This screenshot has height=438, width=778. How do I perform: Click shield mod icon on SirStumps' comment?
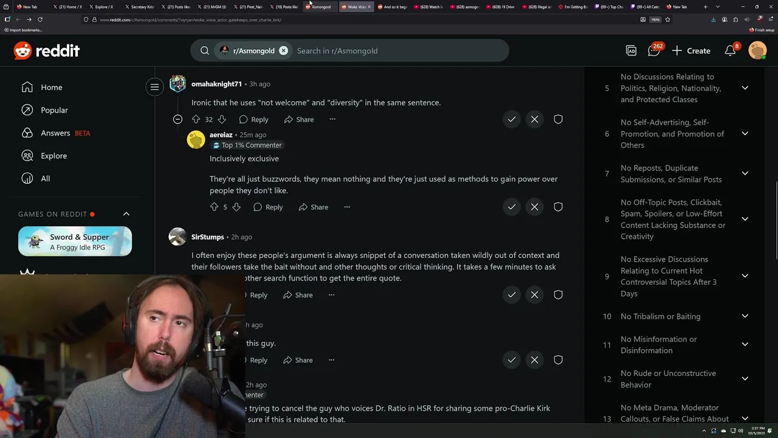click(x=558, y=294)
